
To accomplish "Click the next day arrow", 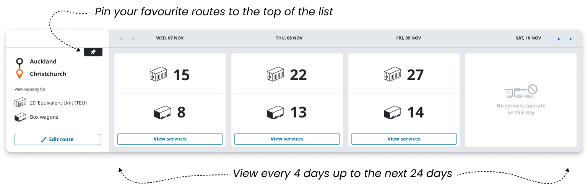I will click(559, 39).
